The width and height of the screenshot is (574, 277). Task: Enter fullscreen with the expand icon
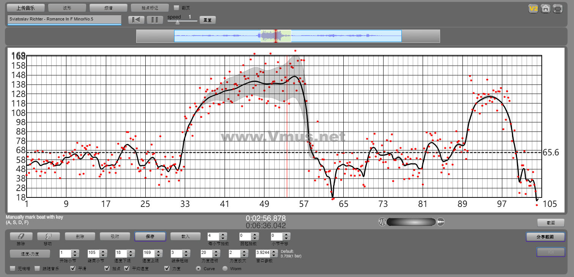click(558, 9)
